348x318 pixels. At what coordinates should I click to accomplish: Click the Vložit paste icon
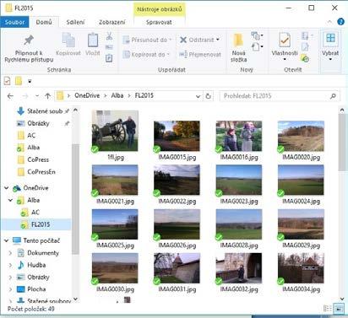click(93, 40)
